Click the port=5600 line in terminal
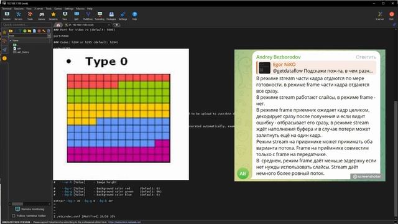Image resolution: width=398 pixels, height=224 pixels. [x=61, y=36]
